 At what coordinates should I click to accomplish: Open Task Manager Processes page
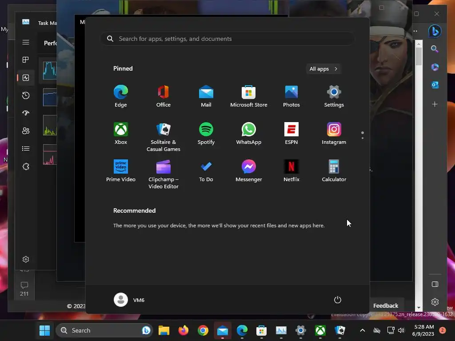pos(26,60)
